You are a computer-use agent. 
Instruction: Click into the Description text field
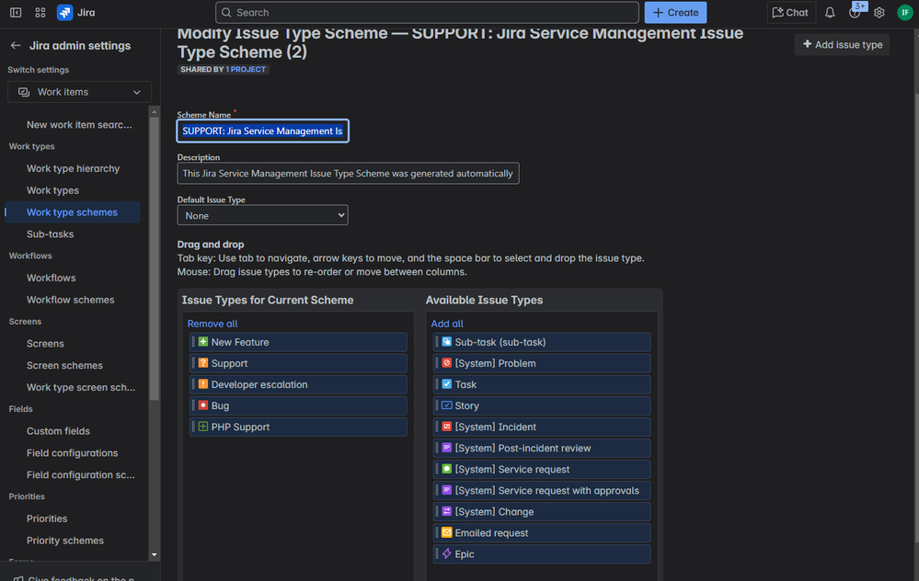coord(348,173)
